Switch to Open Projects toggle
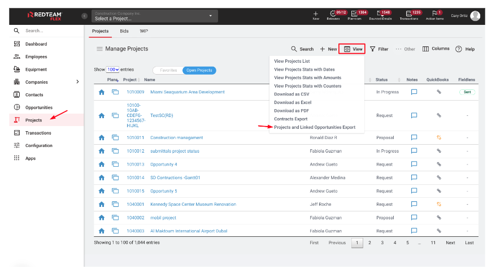 tap(199, 71)
